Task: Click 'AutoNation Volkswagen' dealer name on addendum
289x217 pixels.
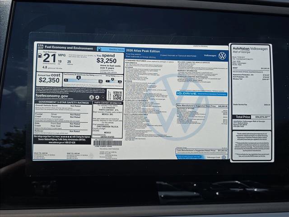Action: pyautogui.click(x=250, y=49)
